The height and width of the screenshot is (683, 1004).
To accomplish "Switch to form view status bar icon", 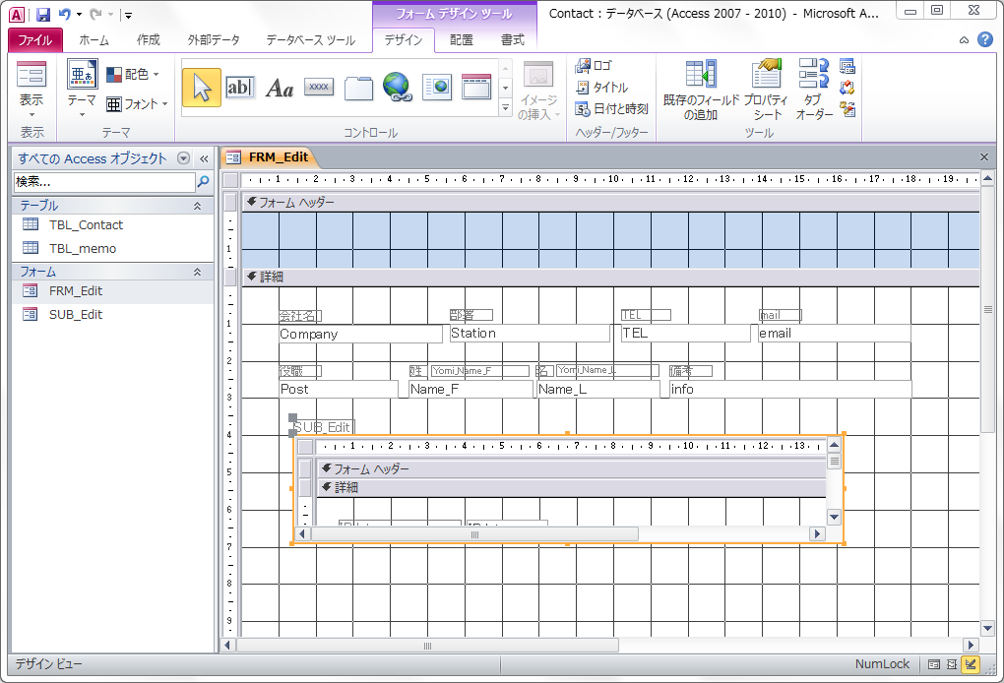I will [934, 664].
